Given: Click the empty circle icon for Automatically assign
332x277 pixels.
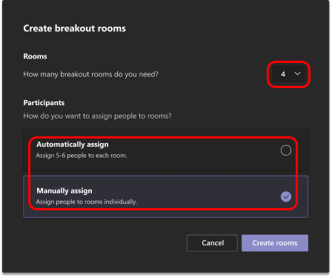Looking at the screenshot, I should tap(286, 150).
